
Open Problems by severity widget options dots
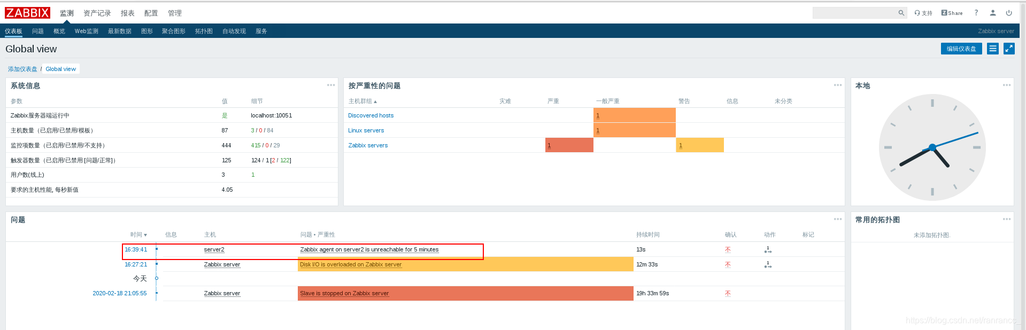pyautogui.click(x=838, y=85)
